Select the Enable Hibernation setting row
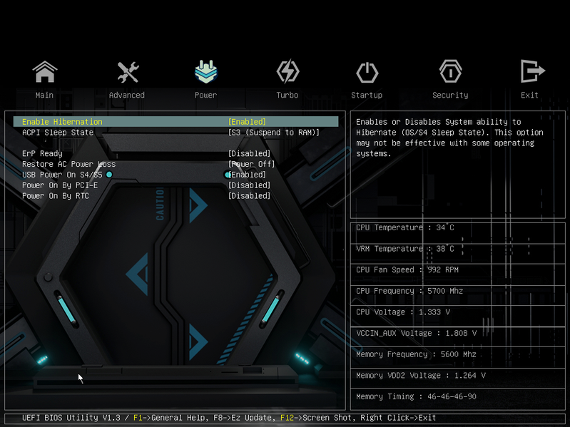570x427 pixels. coord(176,122)
